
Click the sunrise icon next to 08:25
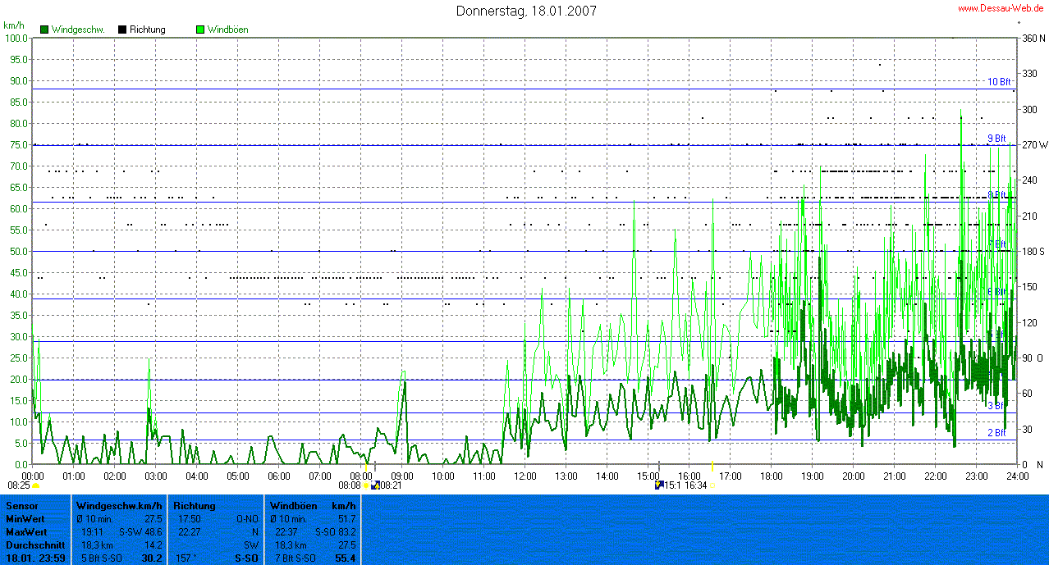pyautogui.click(x=36, y=485)
